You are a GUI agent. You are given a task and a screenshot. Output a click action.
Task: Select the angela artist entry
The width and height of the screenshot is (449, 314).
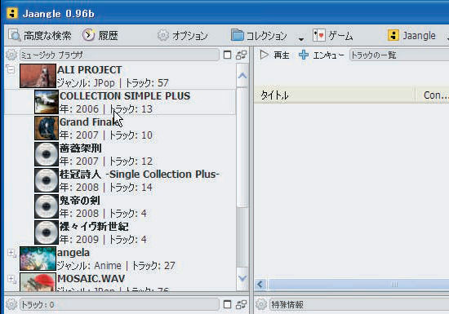(x=73, y=253)
